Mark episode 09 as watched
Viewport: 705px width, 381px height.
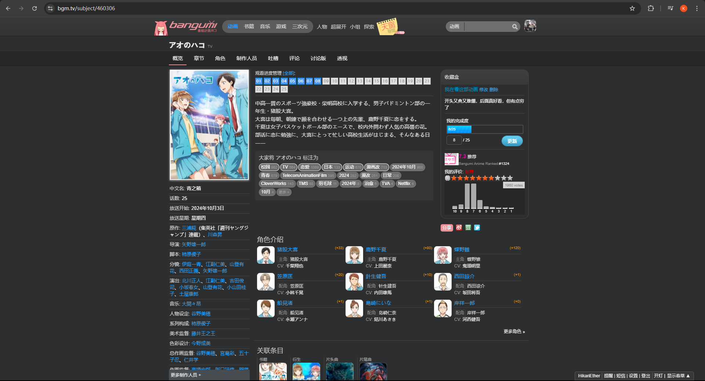(x=326, y=81)
